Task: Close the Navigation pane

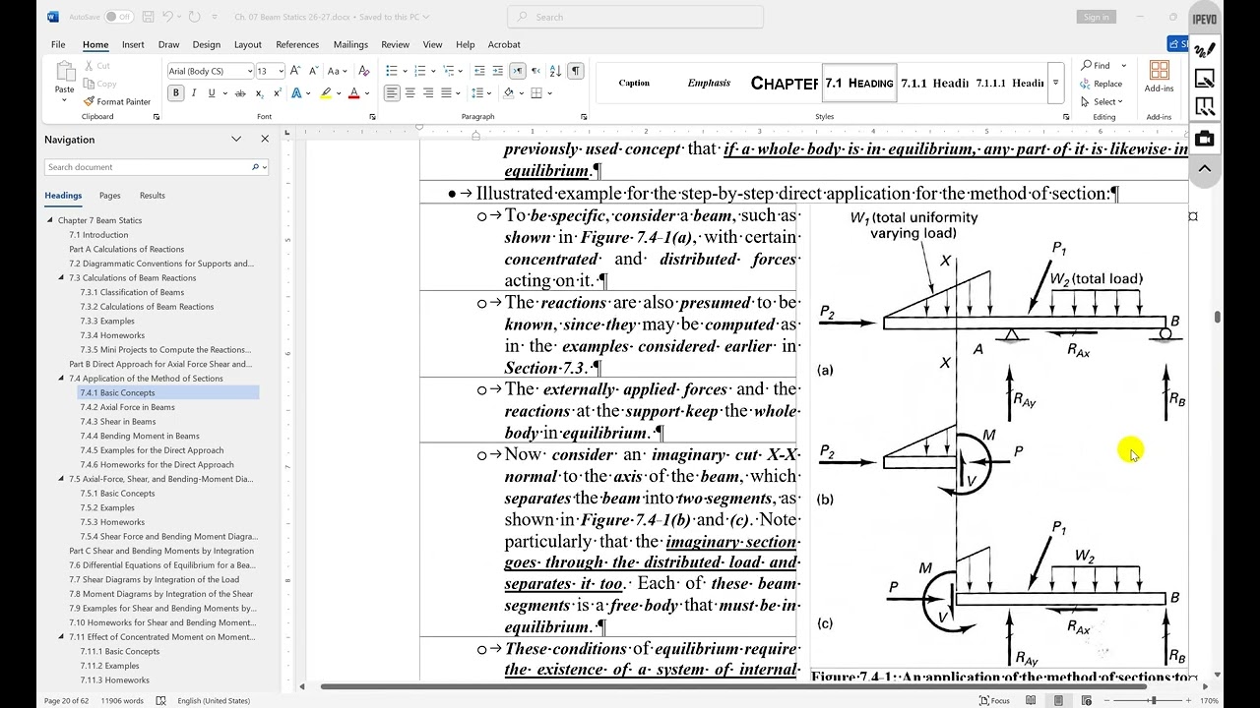Action: coord(265,140)
